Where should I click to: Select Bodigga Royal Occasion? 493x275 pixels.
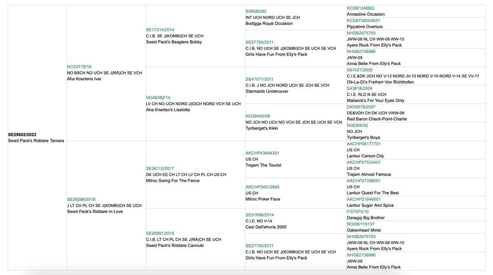pyautogui.click(x=269, y=24)
